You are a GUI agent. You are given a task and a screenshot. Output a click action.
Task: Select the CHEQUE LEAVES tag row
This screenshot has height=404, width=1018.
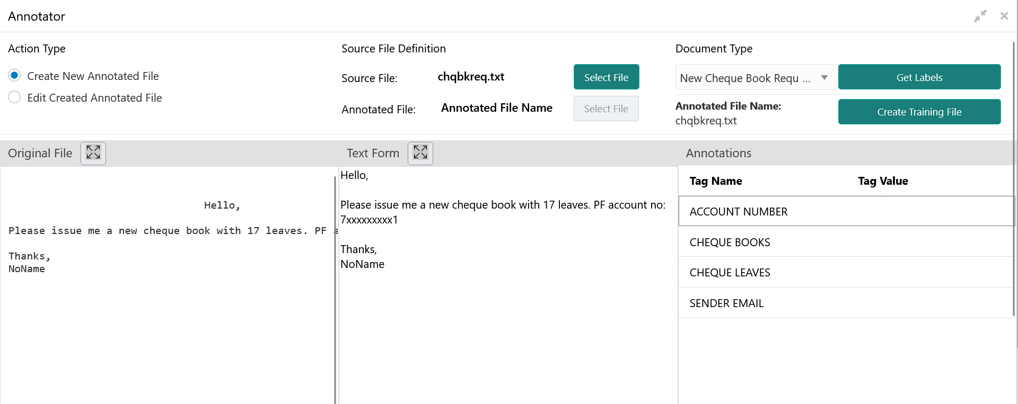[846, 272]
